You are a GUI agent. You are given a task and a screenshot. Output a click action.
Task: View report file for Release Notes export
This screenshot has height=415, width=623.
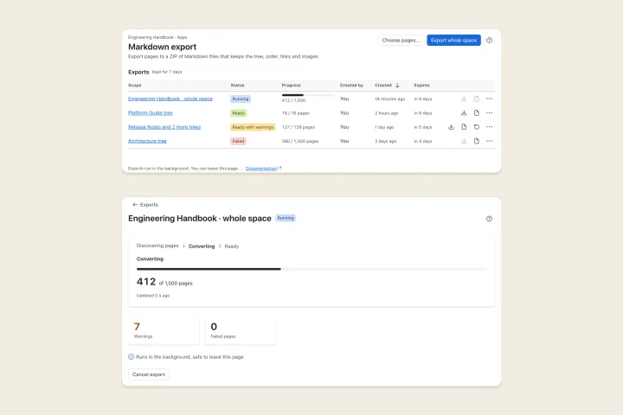coord(464,127)
